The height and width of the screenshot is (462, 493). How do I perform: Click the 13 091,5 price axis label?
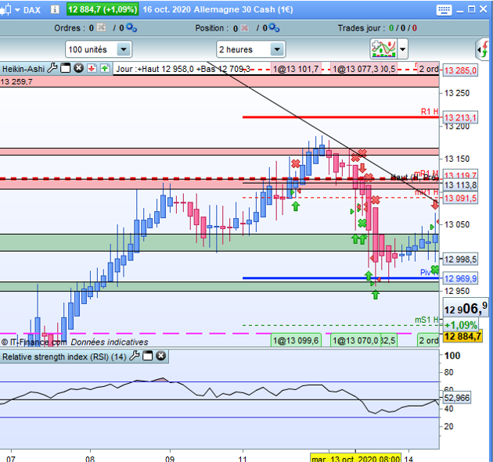pyautogui.click(x=460, y=199)
